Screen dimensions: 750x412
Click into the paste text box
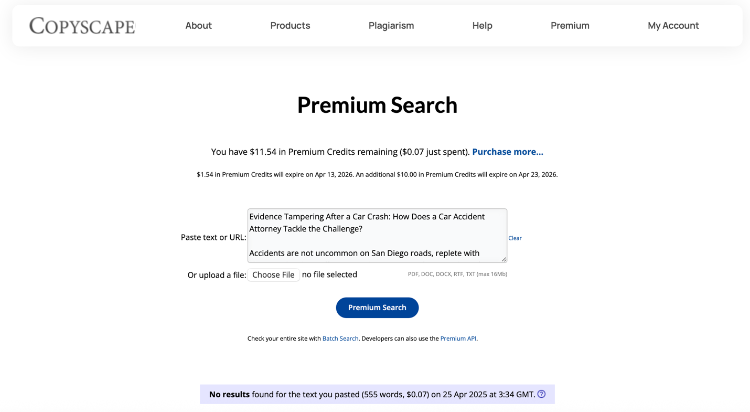pyautogui.click(x=377, y=236)
